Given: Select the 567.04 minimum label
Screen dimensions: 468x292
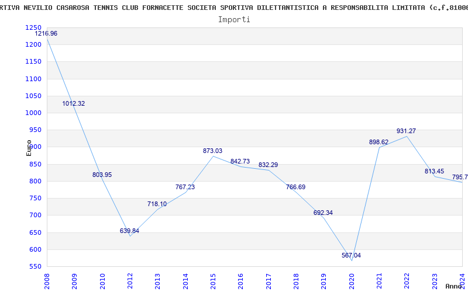Looking at the screenshot, I should [x=351, y=255].
